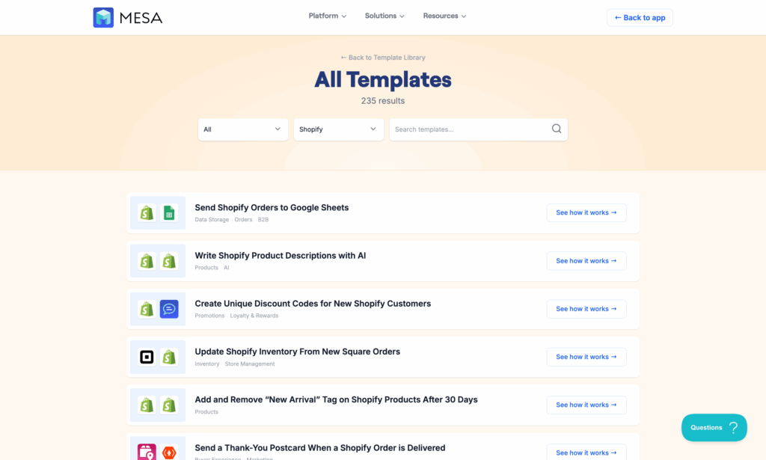Click the Shopify icon in Google Sheets row
Screen dimensions: 766x460
[x=147, y=213]
